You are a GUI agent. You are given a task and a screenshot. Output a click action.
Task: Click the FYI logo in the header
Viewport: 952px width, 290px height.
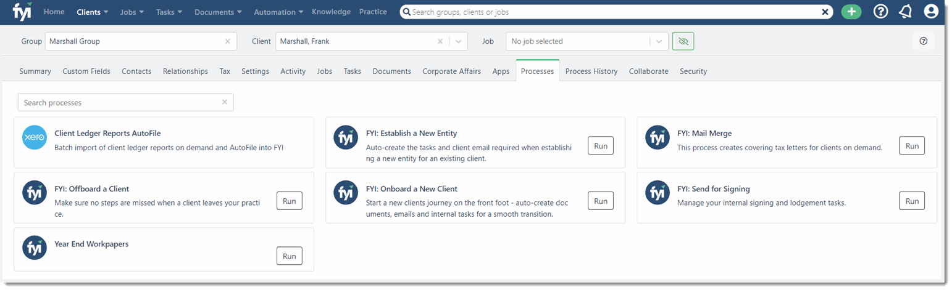click(22, 10)
